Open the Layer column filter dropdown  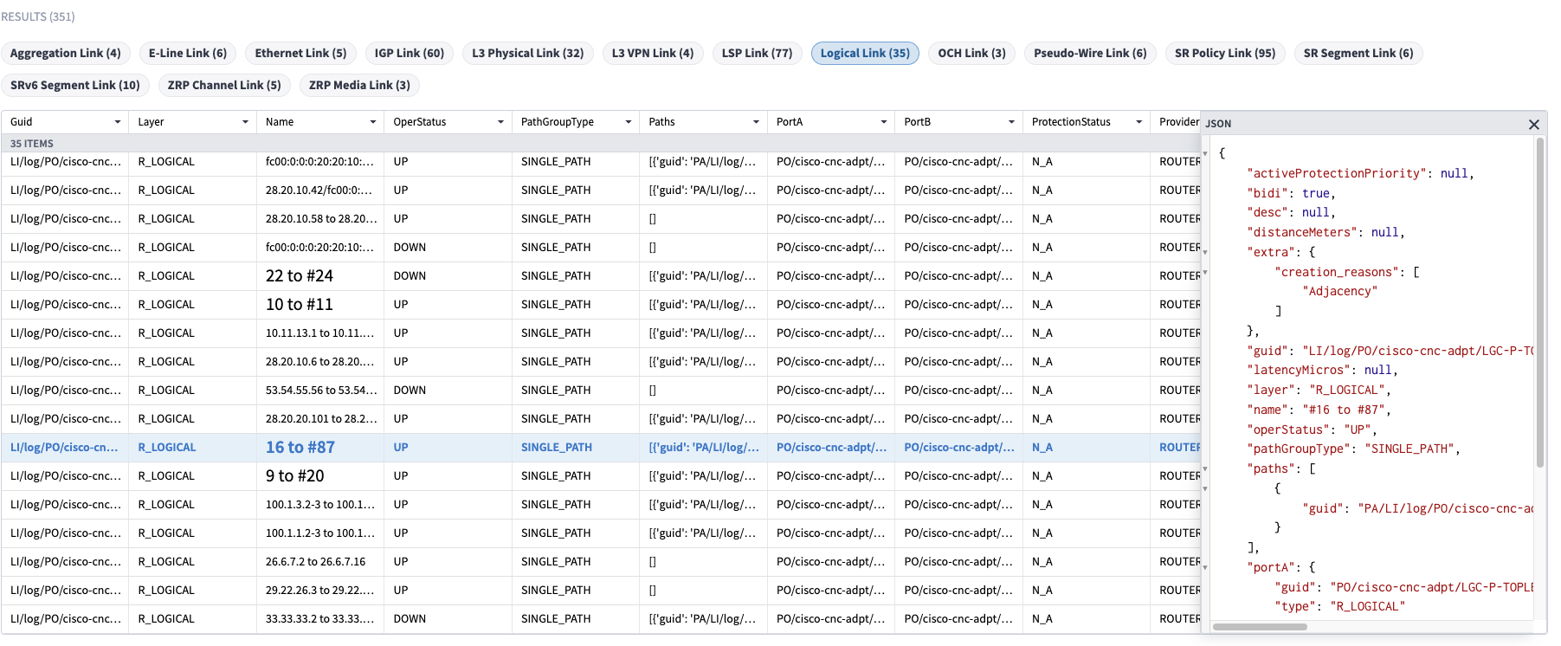point(245,122)
